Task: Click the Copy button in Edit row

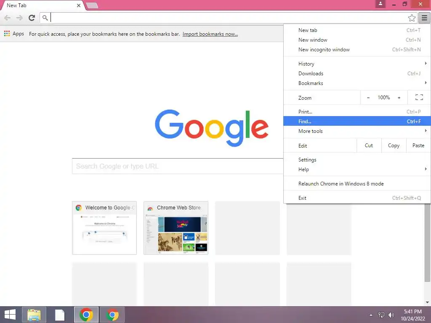Action: [x=394, y=146]
